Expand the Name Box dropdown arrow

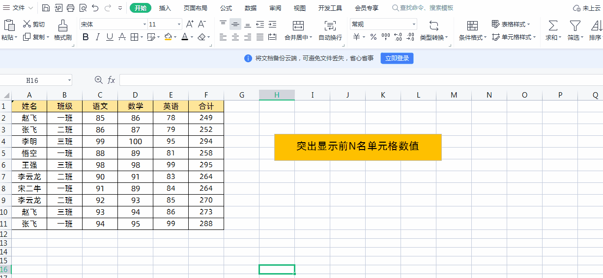pos(69,80)
